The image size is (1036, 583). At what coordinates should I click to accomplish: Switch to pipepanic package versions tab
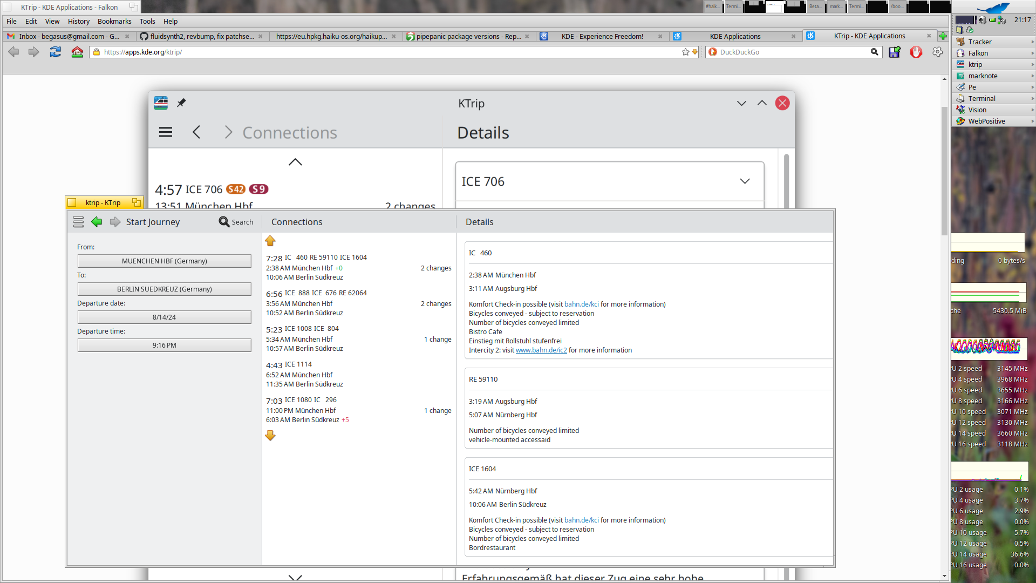click(468, 36)
